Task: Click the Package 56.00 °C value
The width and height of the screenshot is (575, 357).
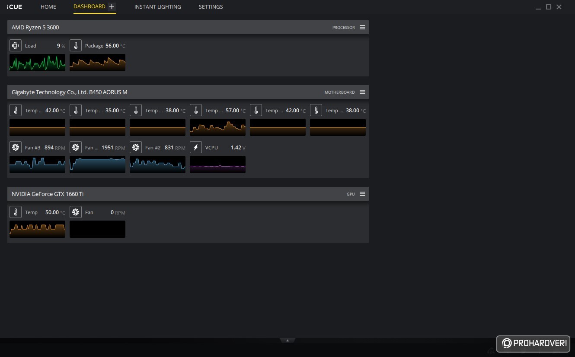Action: click(115, 46)
